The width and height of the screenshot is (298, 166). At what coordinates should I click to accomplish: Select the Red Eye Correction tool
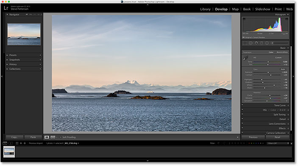(x=256, y=43)
